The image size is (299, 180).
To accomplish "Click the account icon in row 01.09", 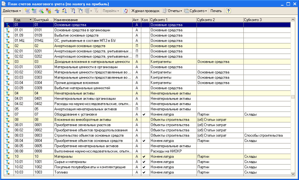I will coord(8,36).
